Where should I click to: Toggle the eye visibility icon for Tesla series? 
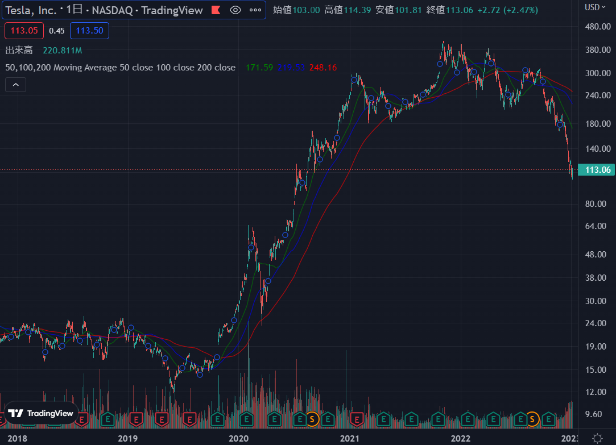(x=235, y=10)
